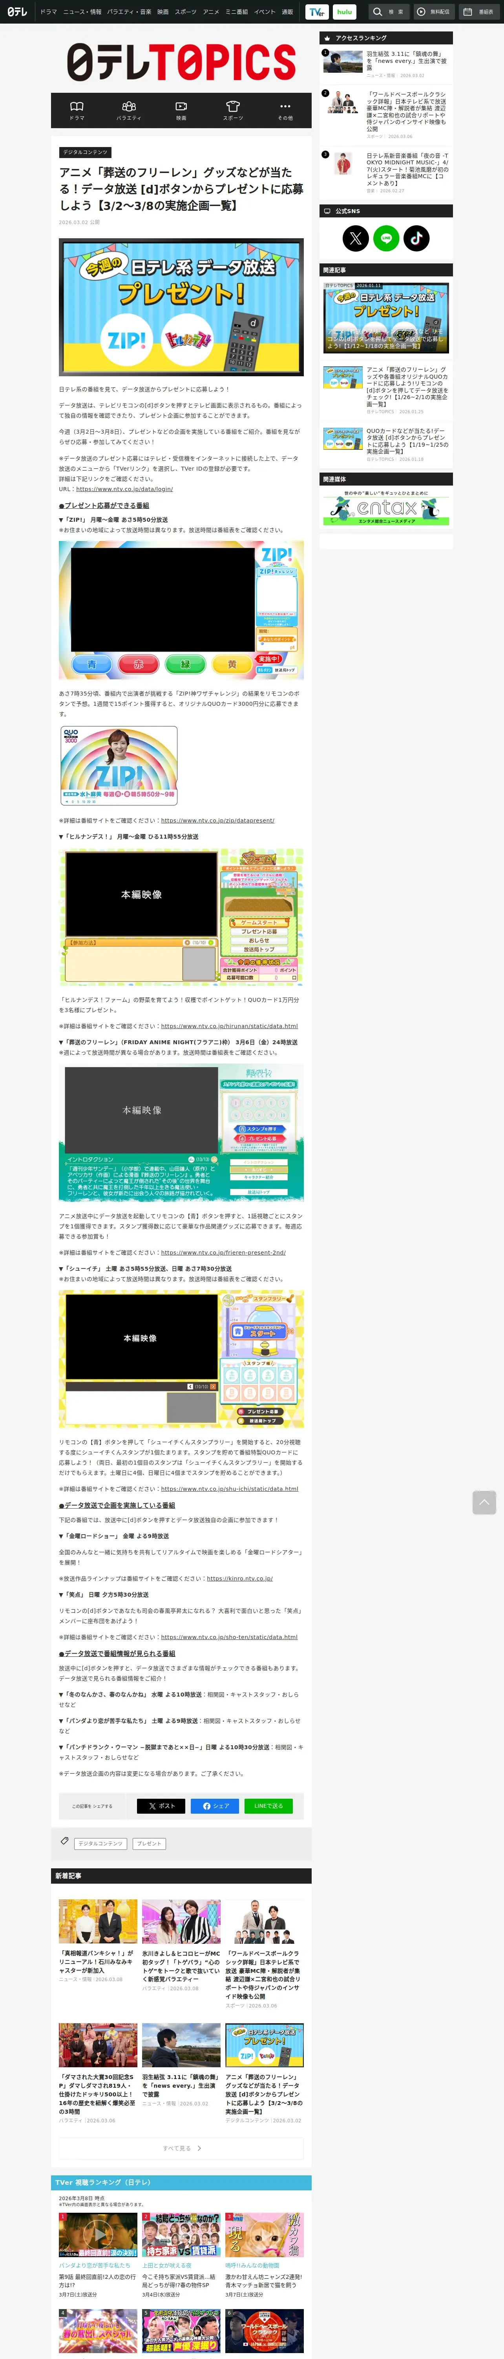This screenshot has width=504, height=2359.
Task: Open the frieren-present-2nd link
Action: tap(223, 1253)
